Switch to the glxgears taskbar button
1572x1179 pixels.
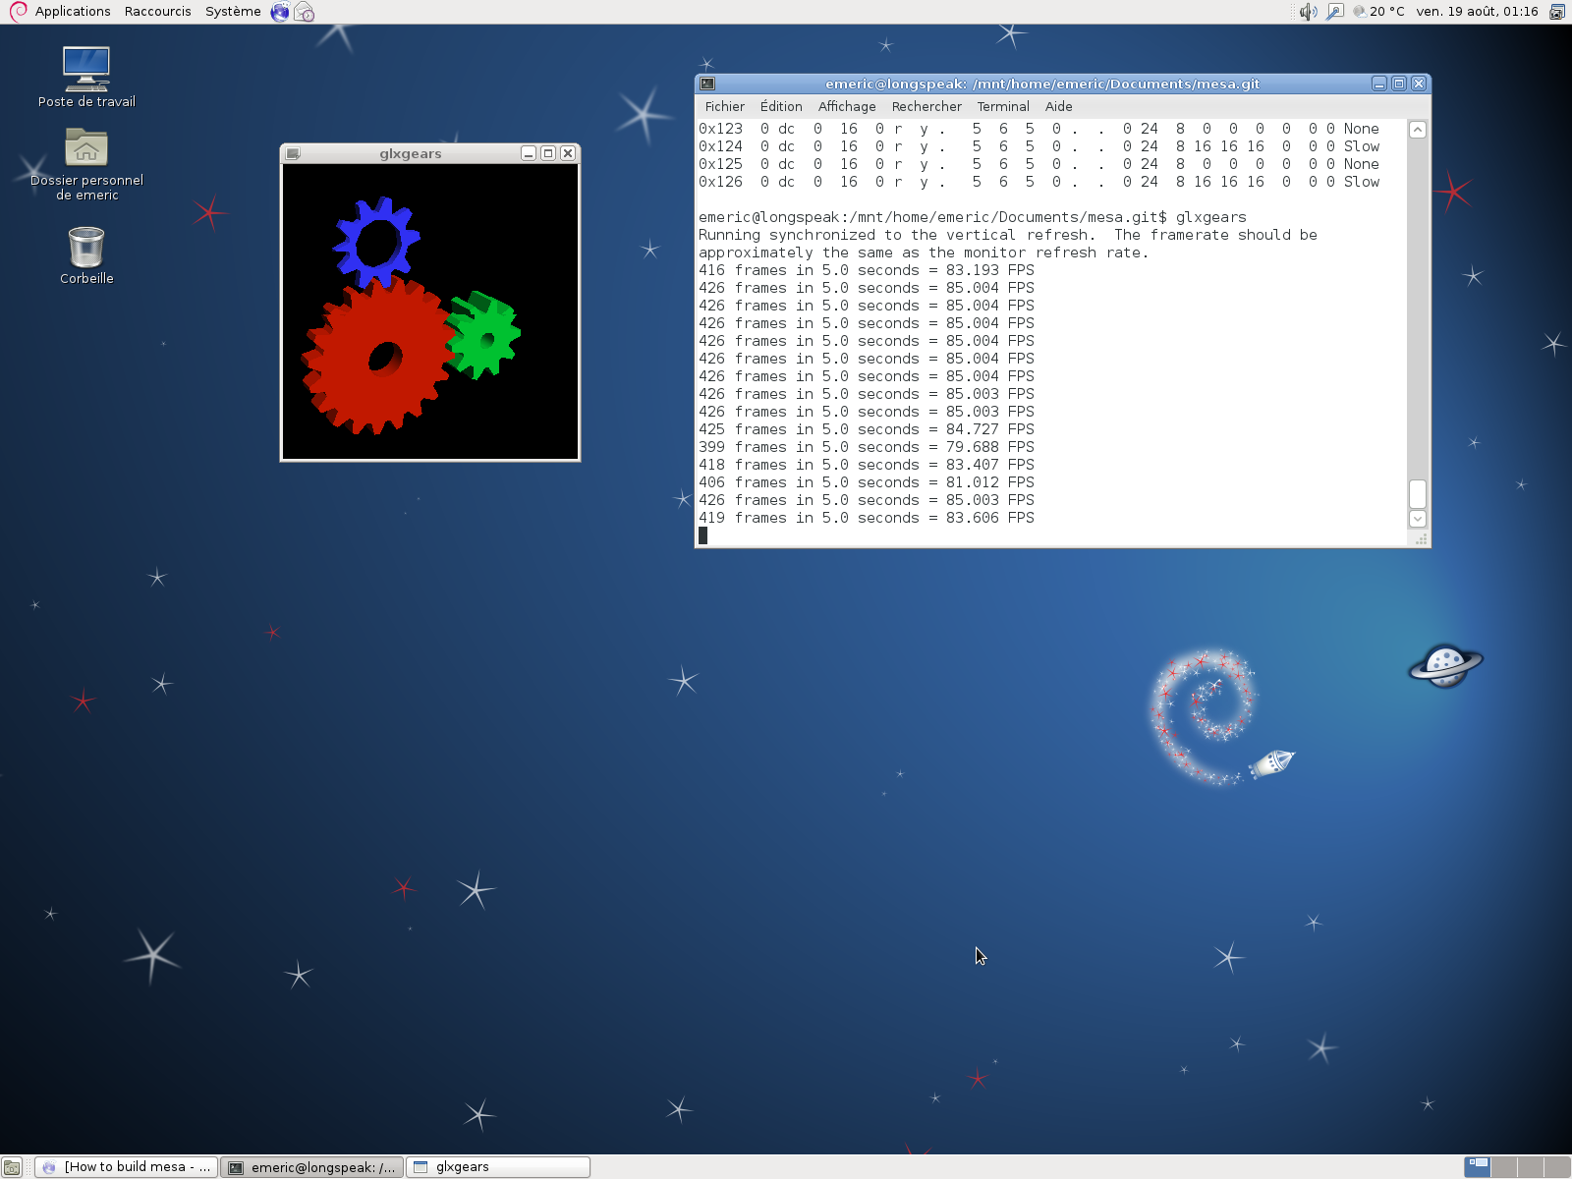tap(498, 1167)
